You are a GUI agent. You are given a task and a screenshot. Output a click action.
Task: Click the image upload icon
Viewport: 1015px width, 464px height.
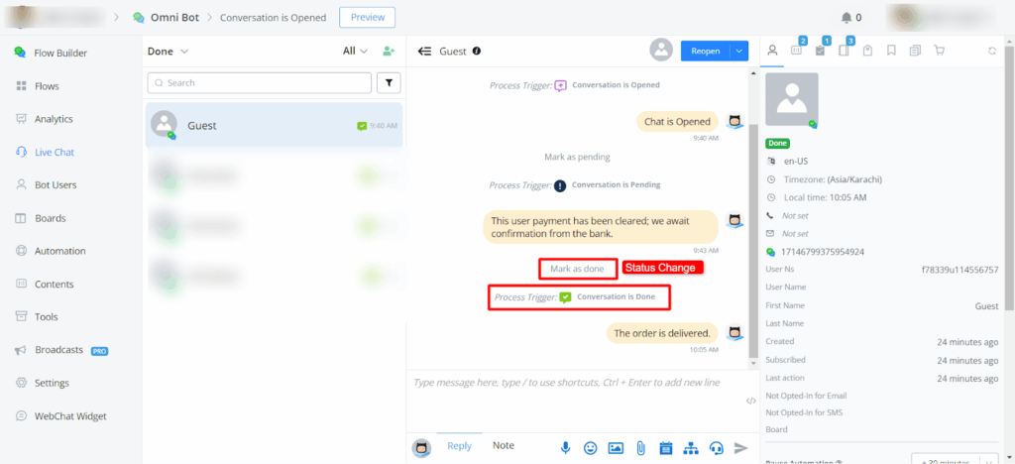click(616, 447)
